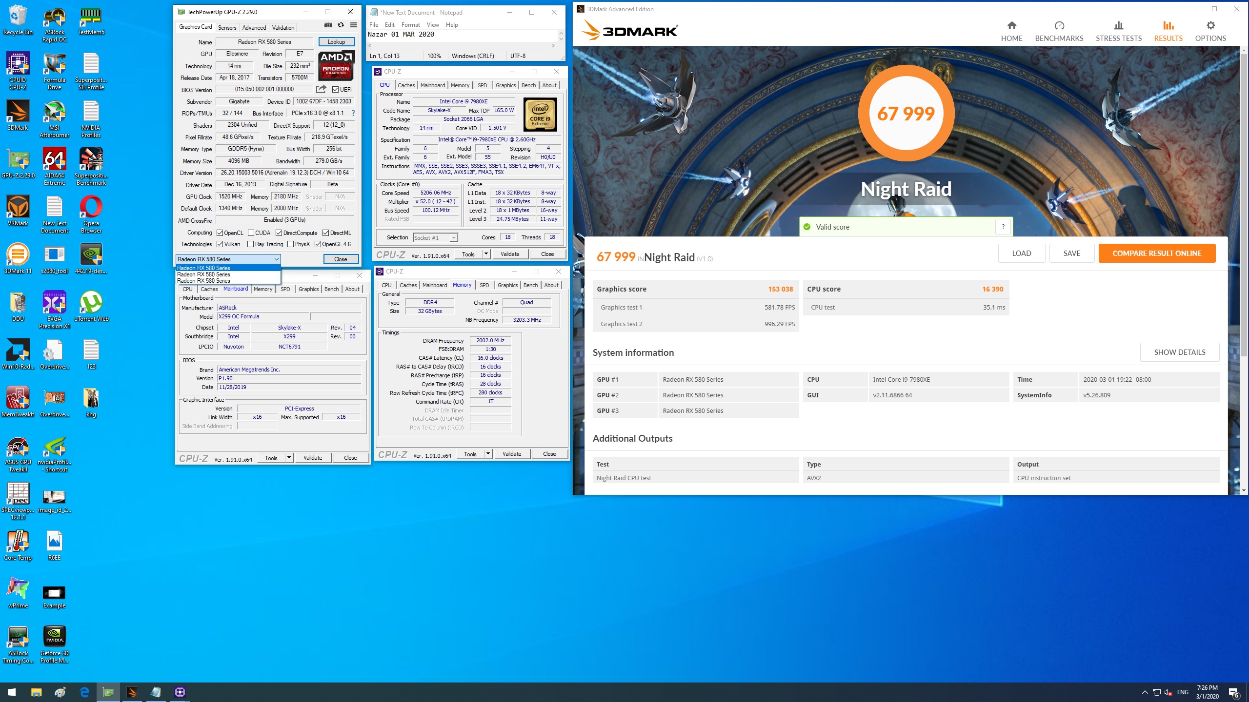Expand hidden system tray icons chevron
Screen dimensions: 1249x702
click(1145, 692)
